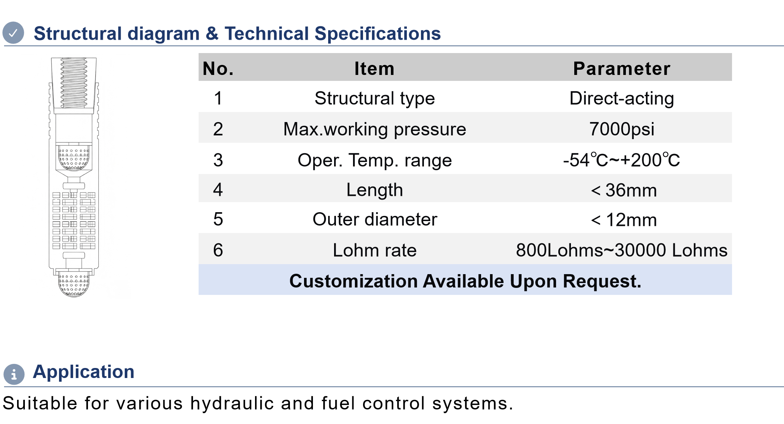
Task: Click the 7000psi value
Action: [622, 129]
